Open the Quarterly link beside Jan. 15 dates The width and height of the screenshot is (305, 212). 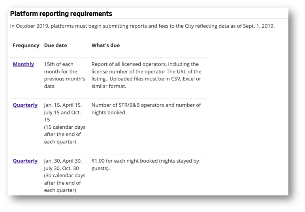[25, 105]
